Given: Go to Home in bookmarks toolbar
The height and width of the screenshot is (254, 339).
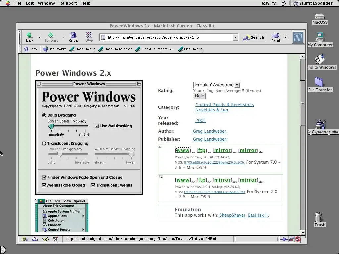Looking at the screenshot, I should click(31, 49).
